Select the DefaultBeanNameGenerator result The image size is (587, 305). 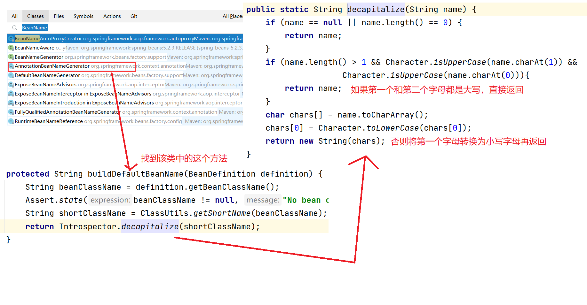point(125,75)
